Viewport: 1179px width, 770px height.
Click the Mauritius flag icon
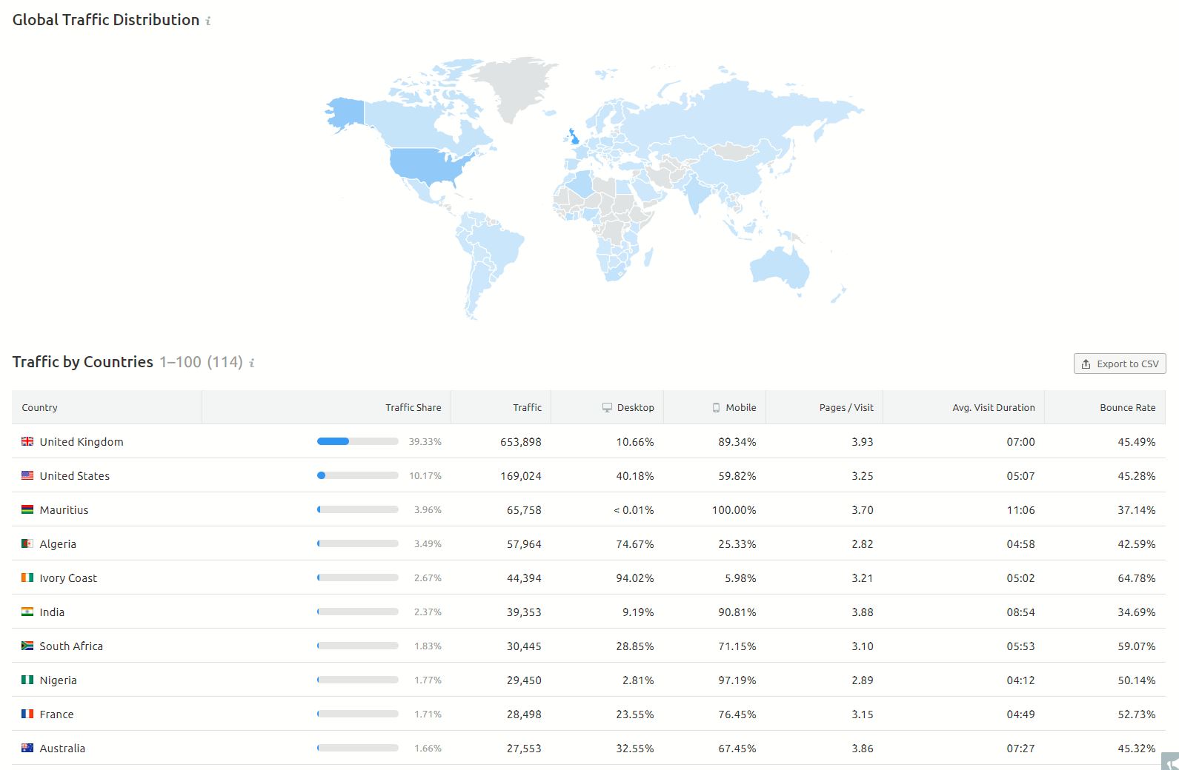coord(27,509)
